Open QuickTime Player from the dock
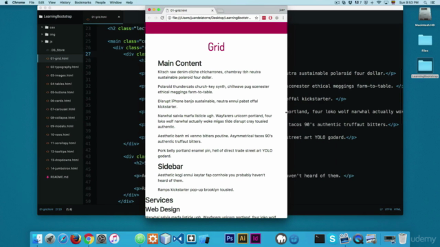The height and width of the screenshot is (247, 440). pos(358,239)
